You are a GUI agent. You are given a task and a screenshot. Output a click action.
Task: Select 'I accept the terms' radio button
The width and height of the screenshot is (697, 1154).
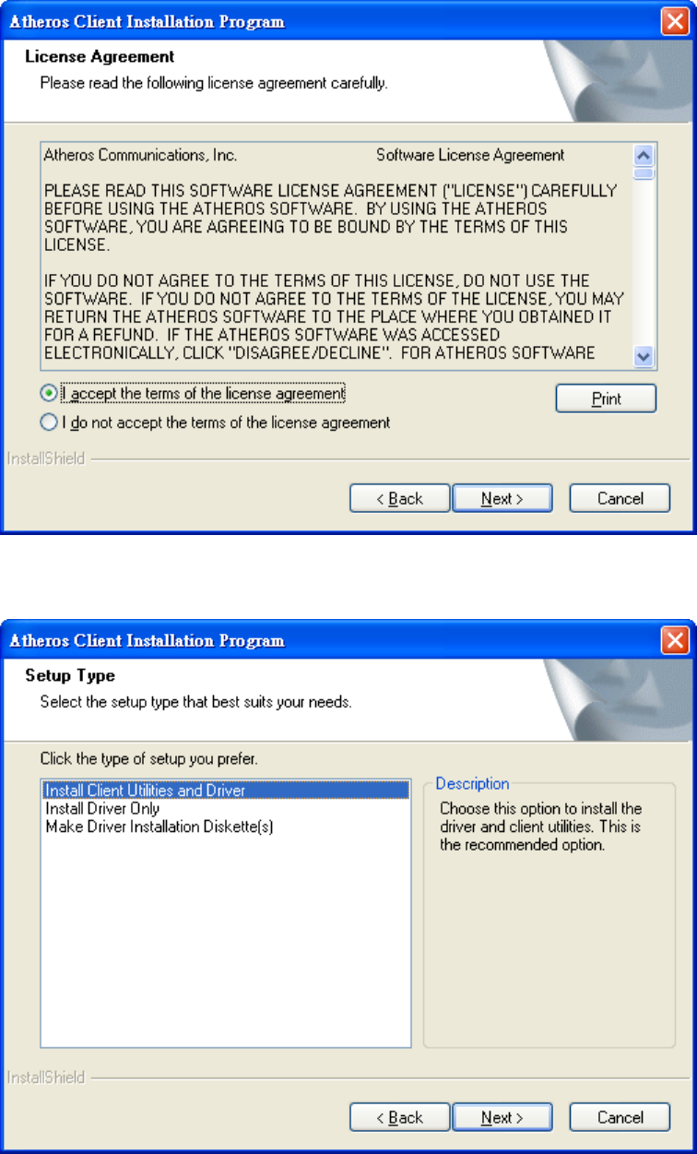49,393
